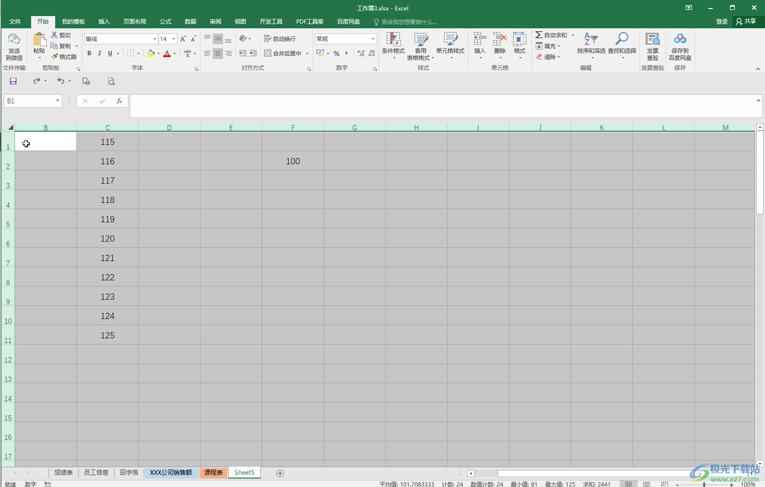Add a new sheet with plus button
Screen dimensions: 765x487
tap(280, 473)
